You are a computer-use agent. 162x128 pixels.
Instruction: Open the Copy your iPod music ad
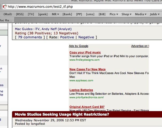click(x=85, y=52)
